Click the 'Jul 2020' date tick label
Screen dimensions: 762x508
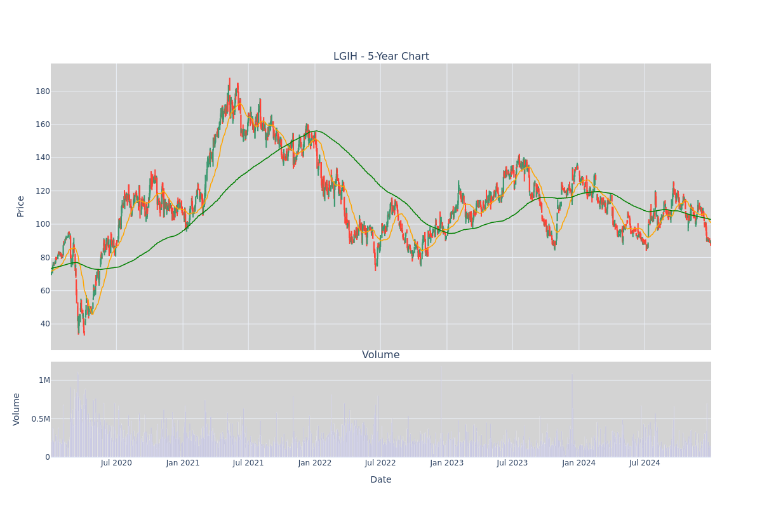coord(116,463)
